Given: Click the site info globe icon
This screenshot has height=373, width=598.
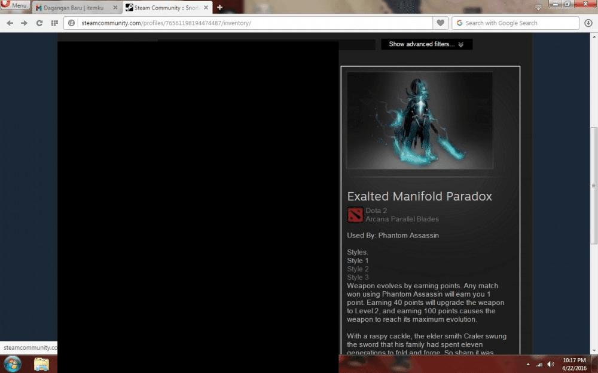Looking at the screenshot, I should (71, 23).
